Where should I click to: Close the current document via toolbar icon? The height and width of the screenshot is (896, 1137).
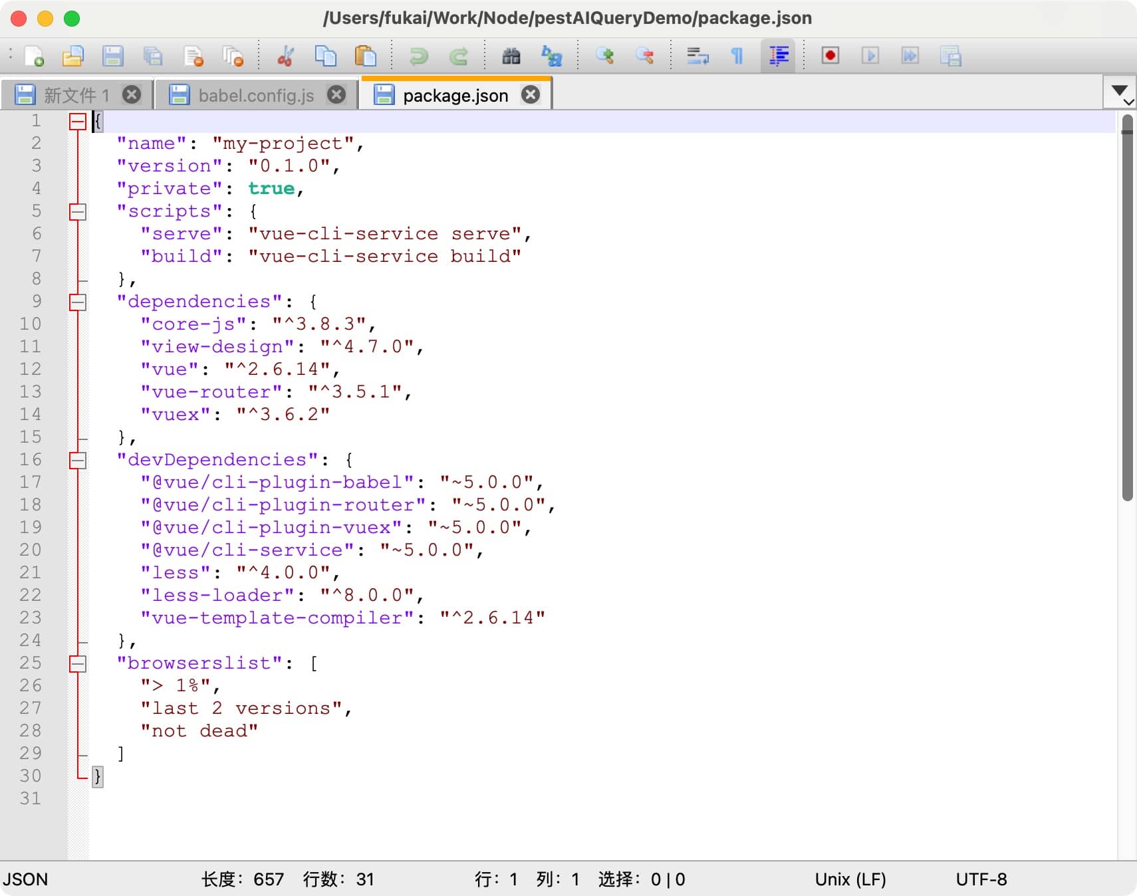pos(193,56)
